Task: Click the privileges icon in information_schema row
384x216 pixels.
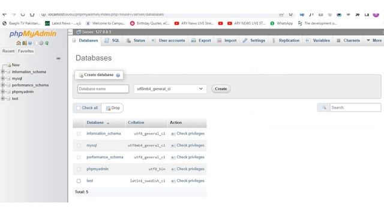Action: 173,134
